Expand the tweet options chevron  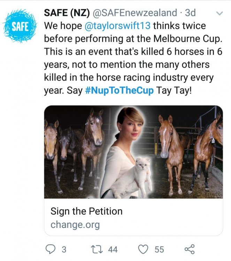219,14
